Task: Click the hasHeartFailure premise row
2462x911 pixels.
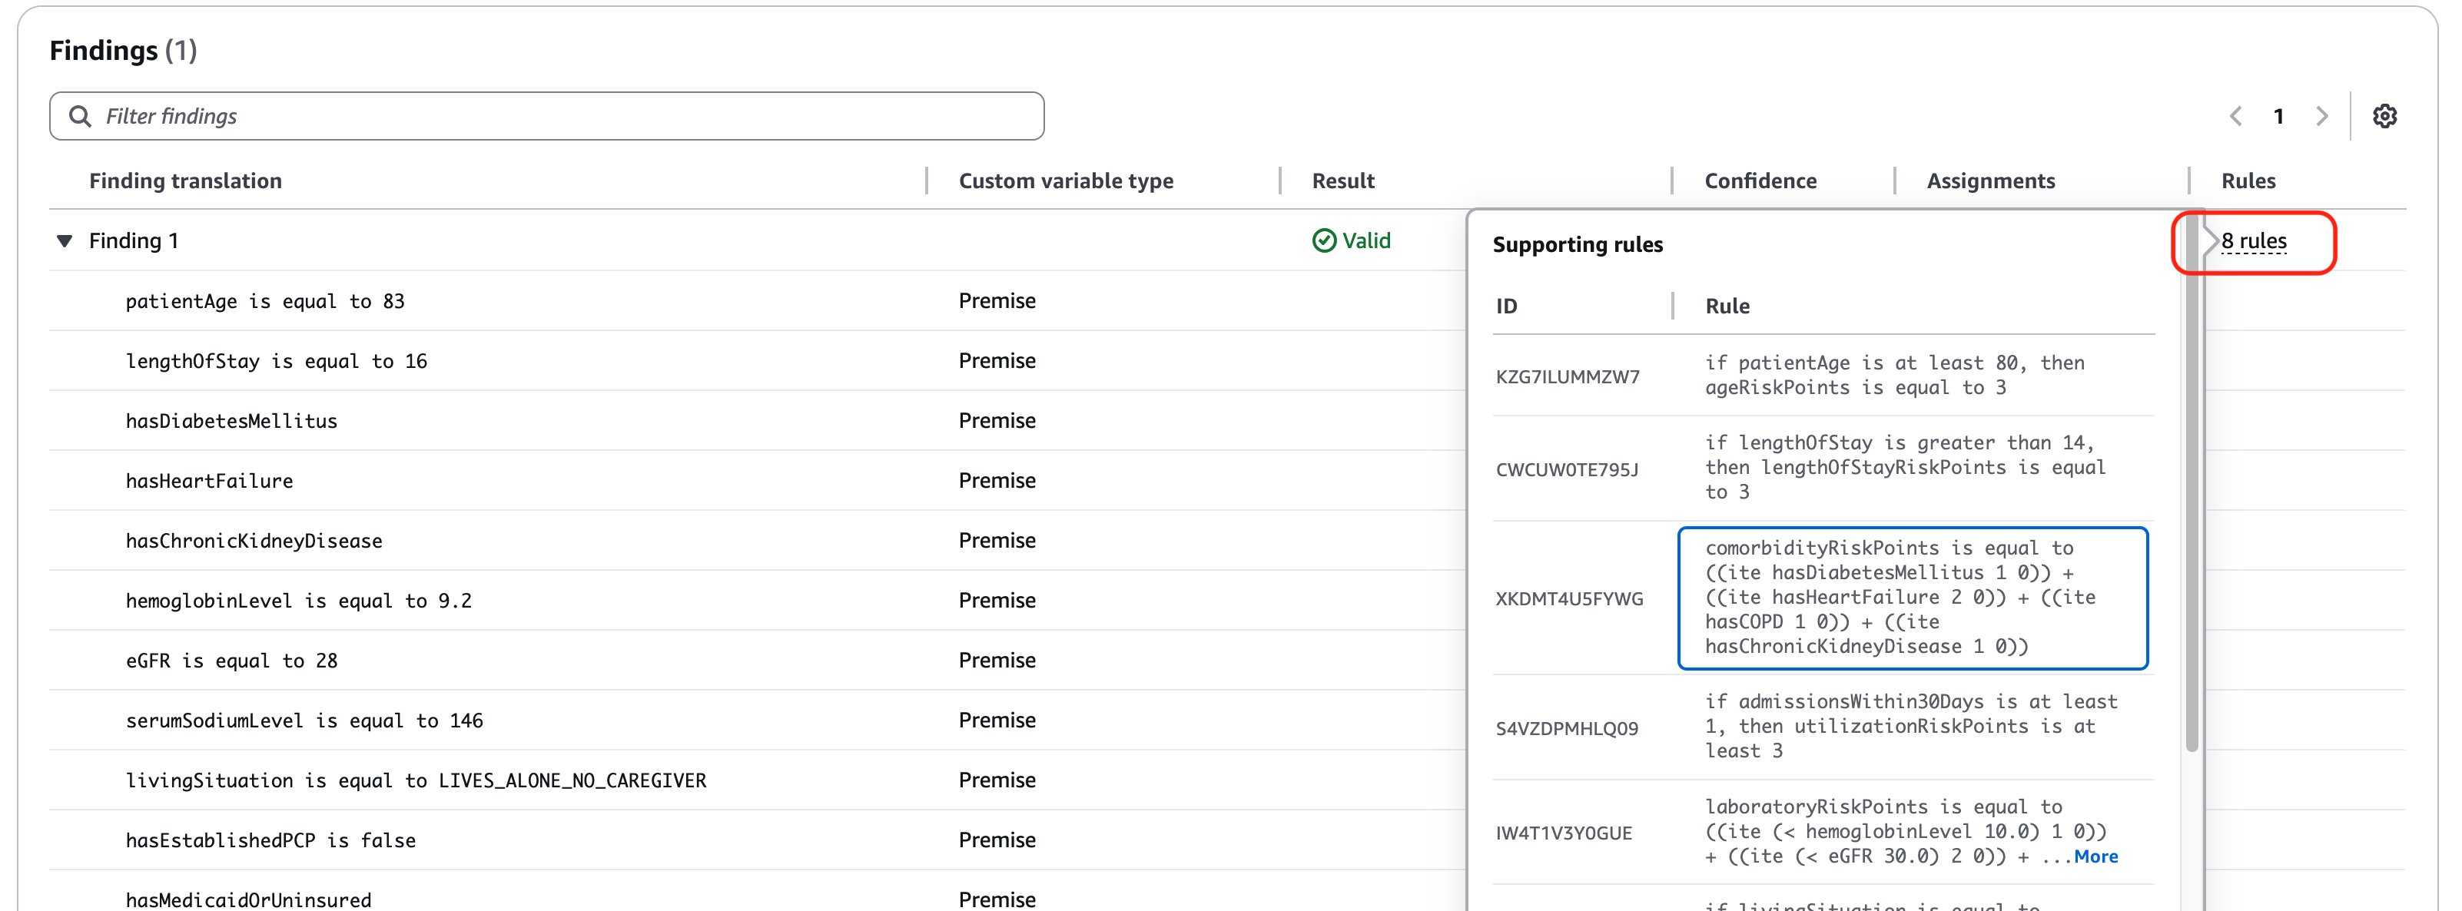Action: coord(209,482)
